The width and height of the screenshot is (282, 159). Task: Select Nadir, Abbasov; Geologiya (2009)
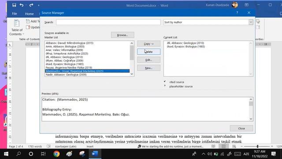tap(87, 75)
